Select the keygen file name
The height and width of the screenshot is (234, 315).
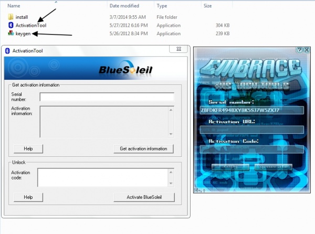point(23,34)
